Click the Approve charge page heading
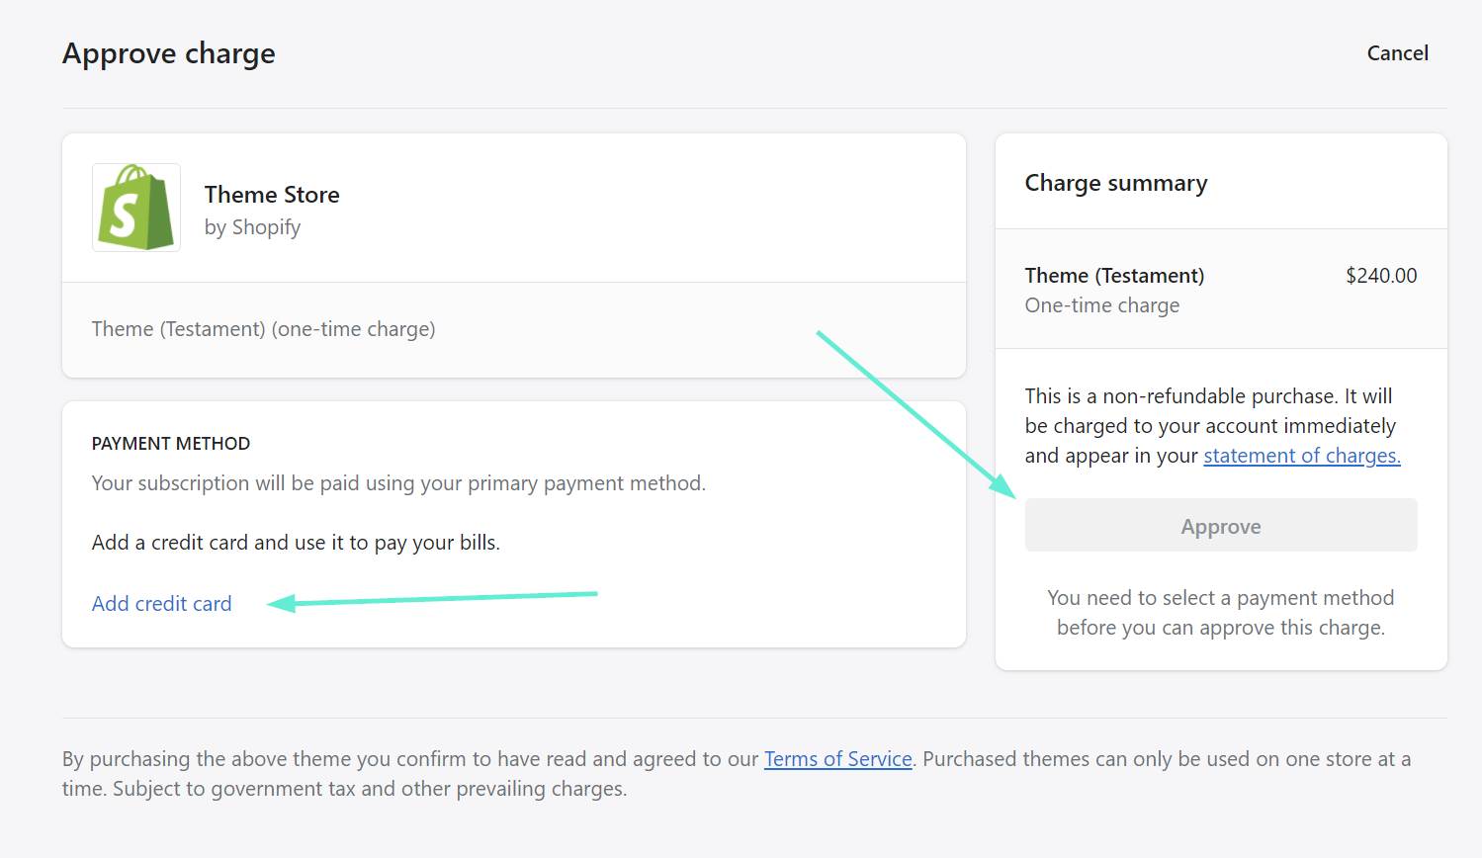The height and width of the screenshot is (858, 1482). pos(169,53)
